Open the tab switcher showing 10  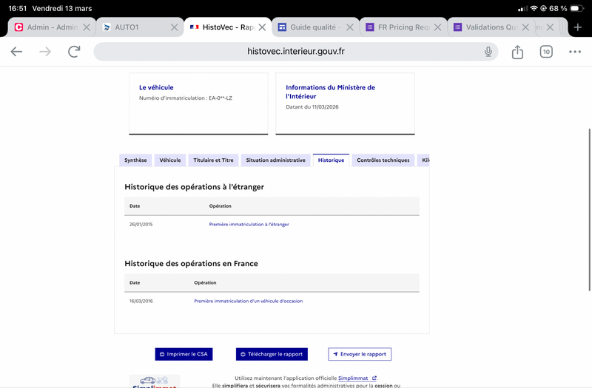point(546,52)
